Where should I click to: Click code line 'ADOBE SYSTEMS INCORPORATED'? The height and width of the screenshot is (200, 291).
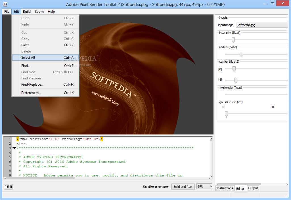(x=53, y=157)
